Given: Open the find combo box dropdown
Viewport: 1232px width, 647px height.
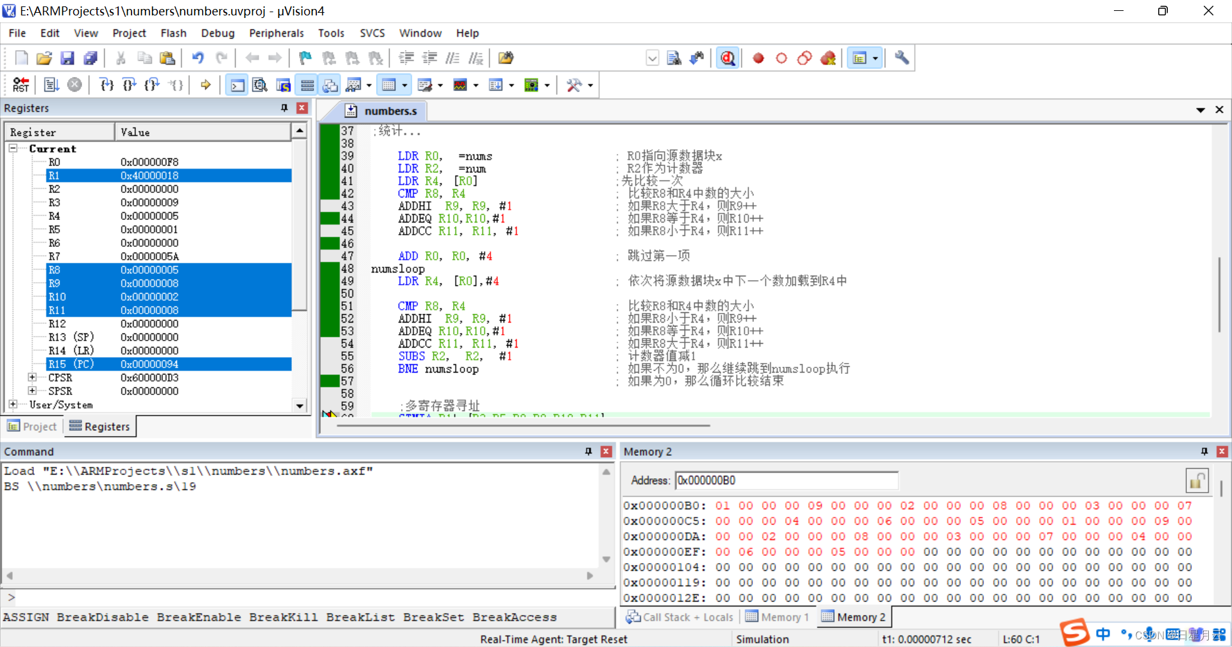Looking at the screenshot, I should click(652, 58).
